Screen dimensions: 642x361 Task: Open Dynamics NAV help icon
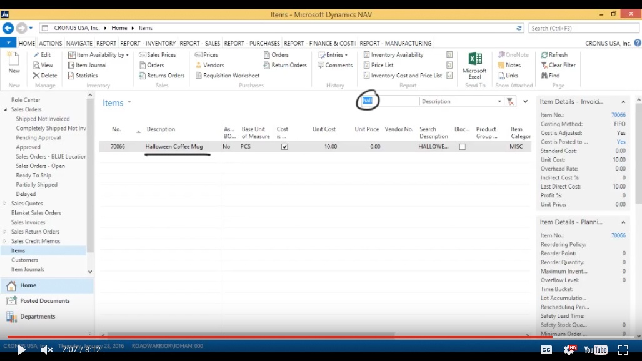(638, 43)
